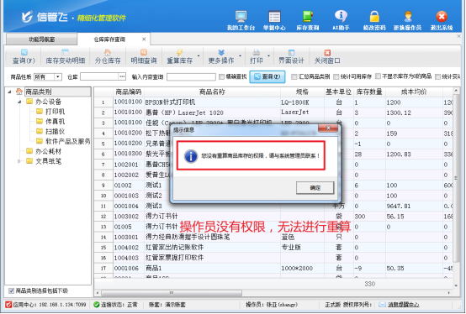
Task: Select the 更换操作员 switch operator icon
Action: (407, 20)
